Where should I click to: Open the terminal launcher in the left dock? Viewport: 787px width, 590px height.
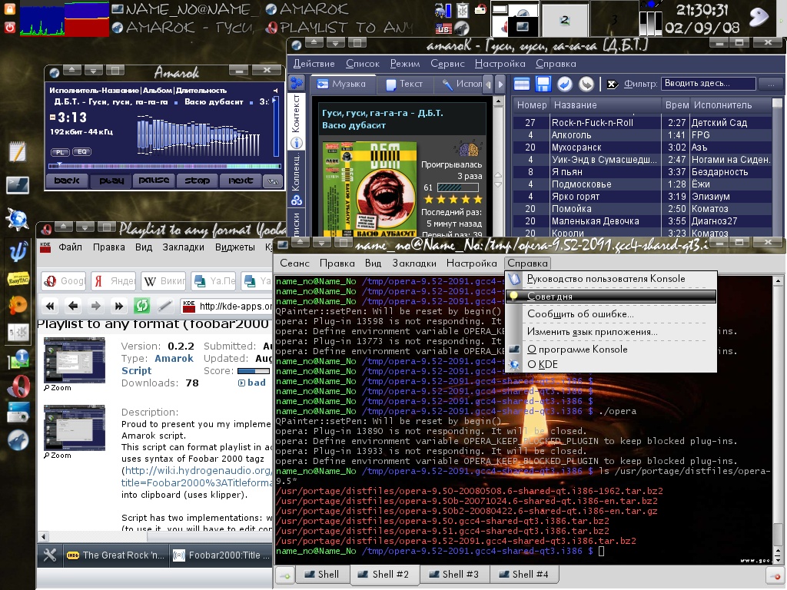[17, 184]
